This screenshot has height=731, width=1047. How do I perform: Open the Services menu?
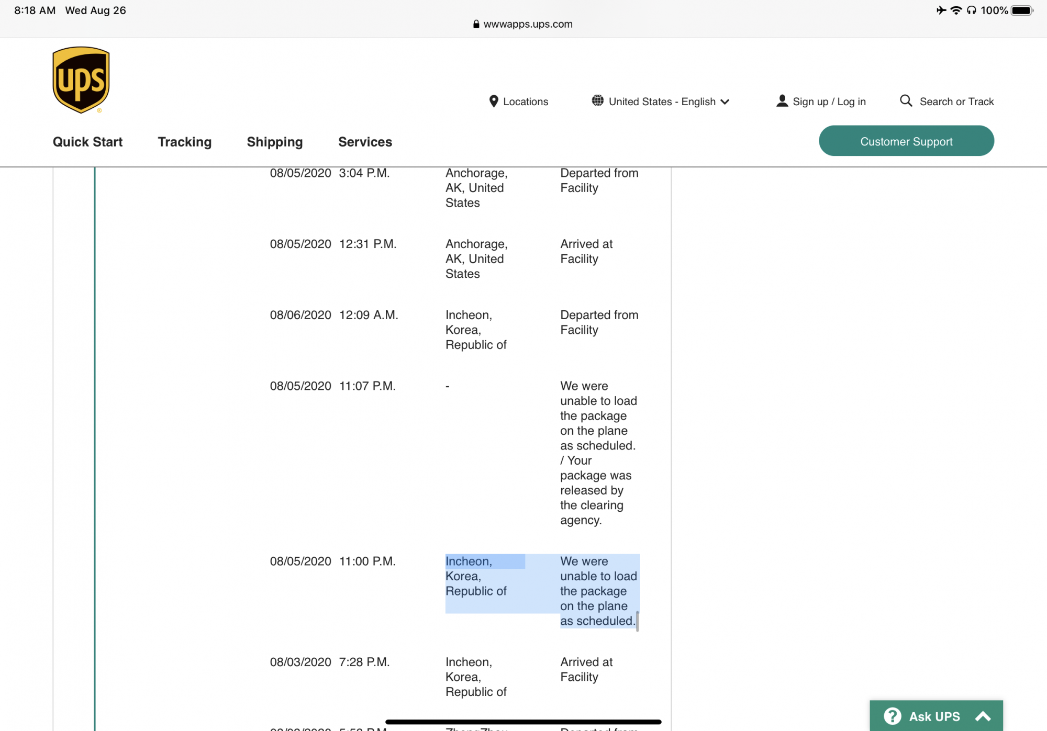point(365,142)
